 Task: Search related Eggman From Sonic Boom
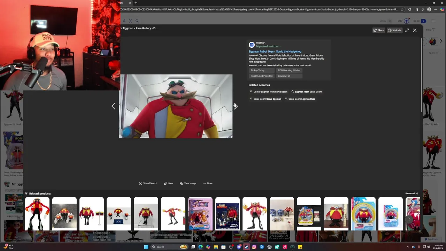tap(307, 92)
